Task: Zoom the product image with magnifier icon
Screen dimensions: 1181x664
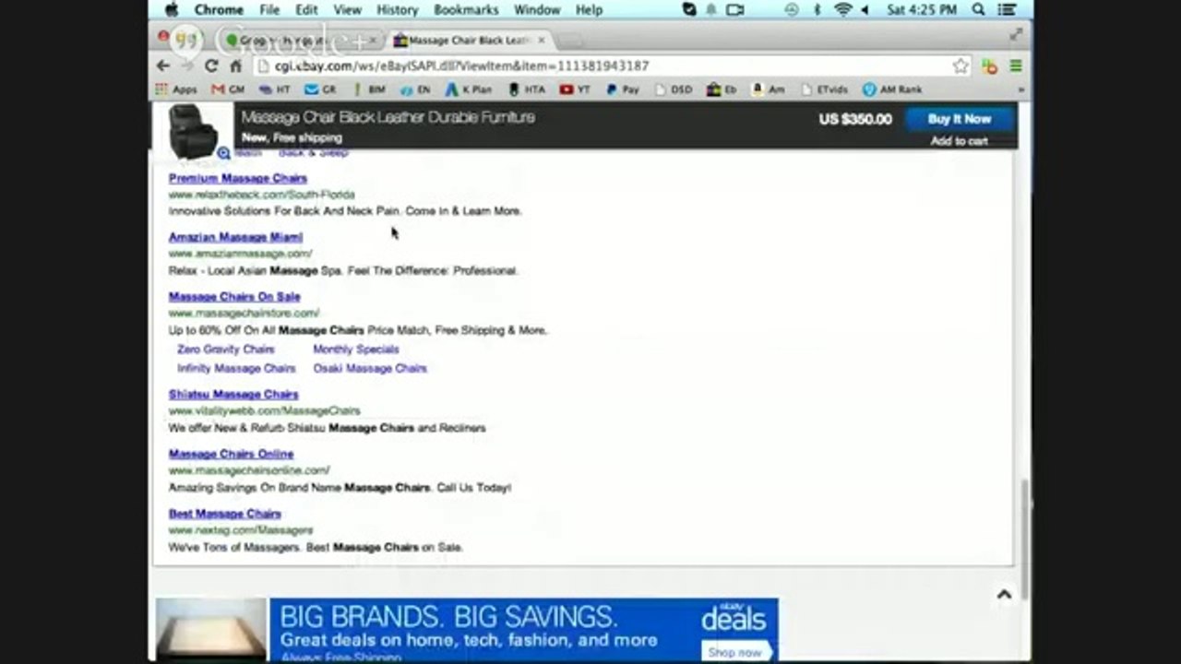Action: pos(224,153)
